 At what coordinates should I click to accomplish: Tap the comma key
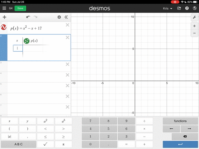tap(27, 137)
